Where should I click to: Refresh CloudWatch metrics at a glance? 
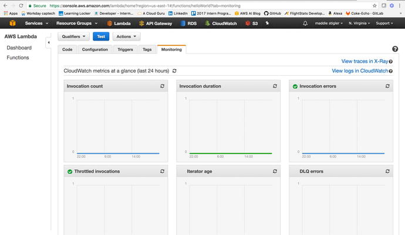174,71
